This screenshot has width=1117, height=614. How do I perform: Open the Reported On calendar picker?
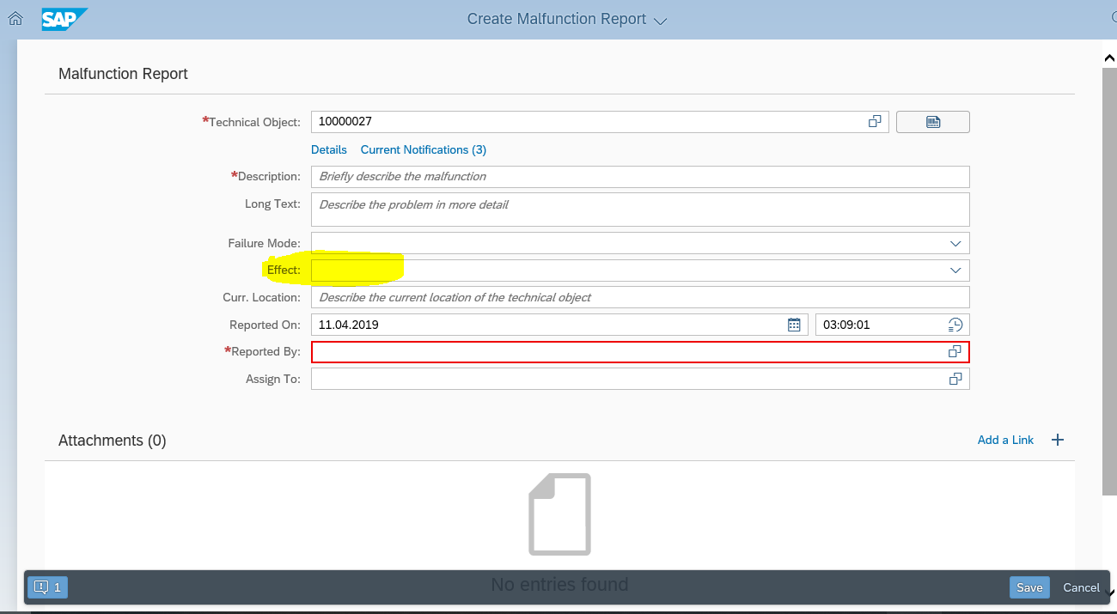794,325
